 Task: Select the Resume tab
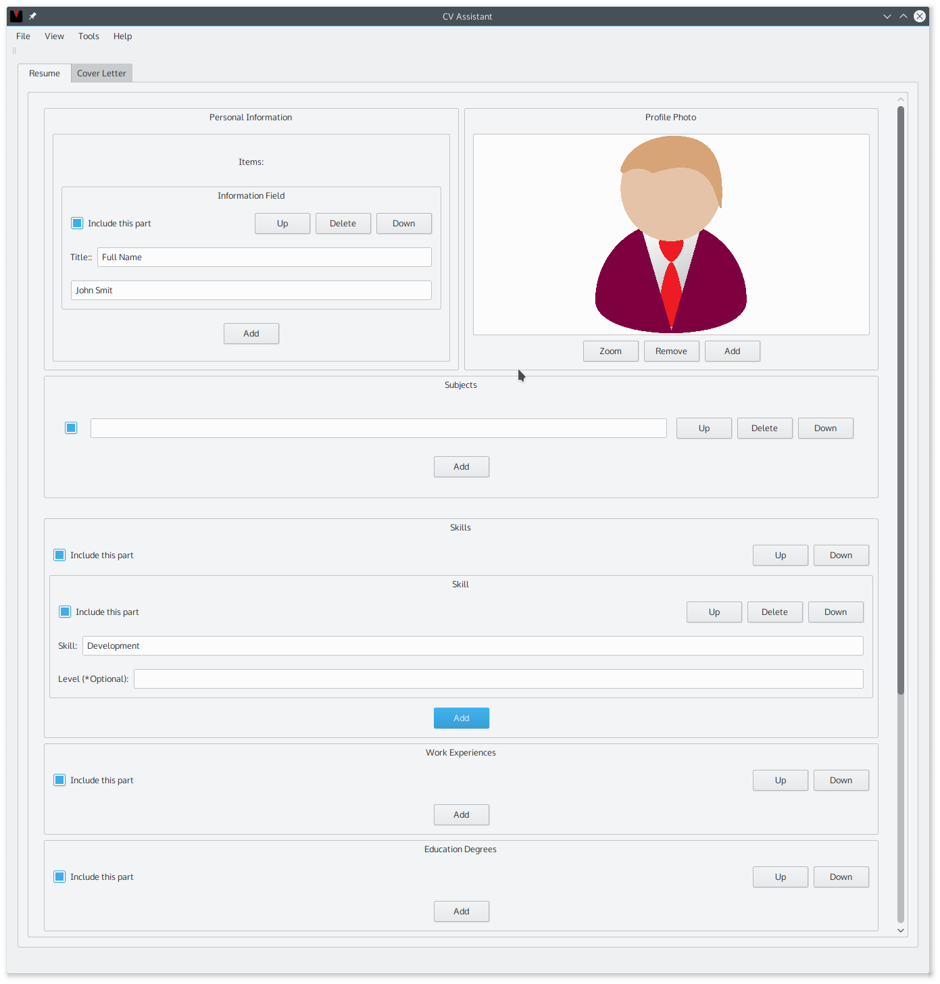click(45, 74)
